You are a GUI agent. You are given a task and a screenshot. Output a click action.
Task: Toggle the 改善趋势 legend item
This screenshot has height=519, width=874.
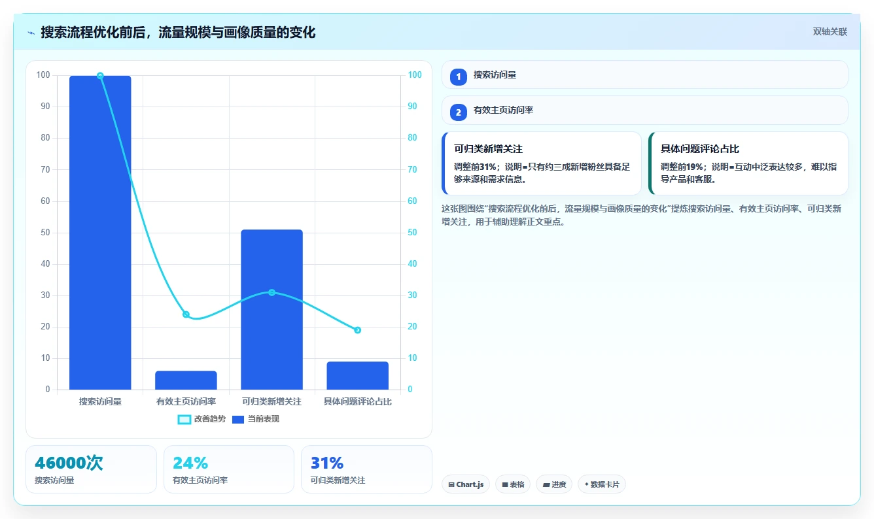(201, 419)
